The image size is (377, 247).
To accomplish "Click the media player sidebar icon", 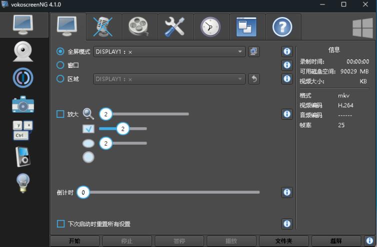I will tap(23, 157).
